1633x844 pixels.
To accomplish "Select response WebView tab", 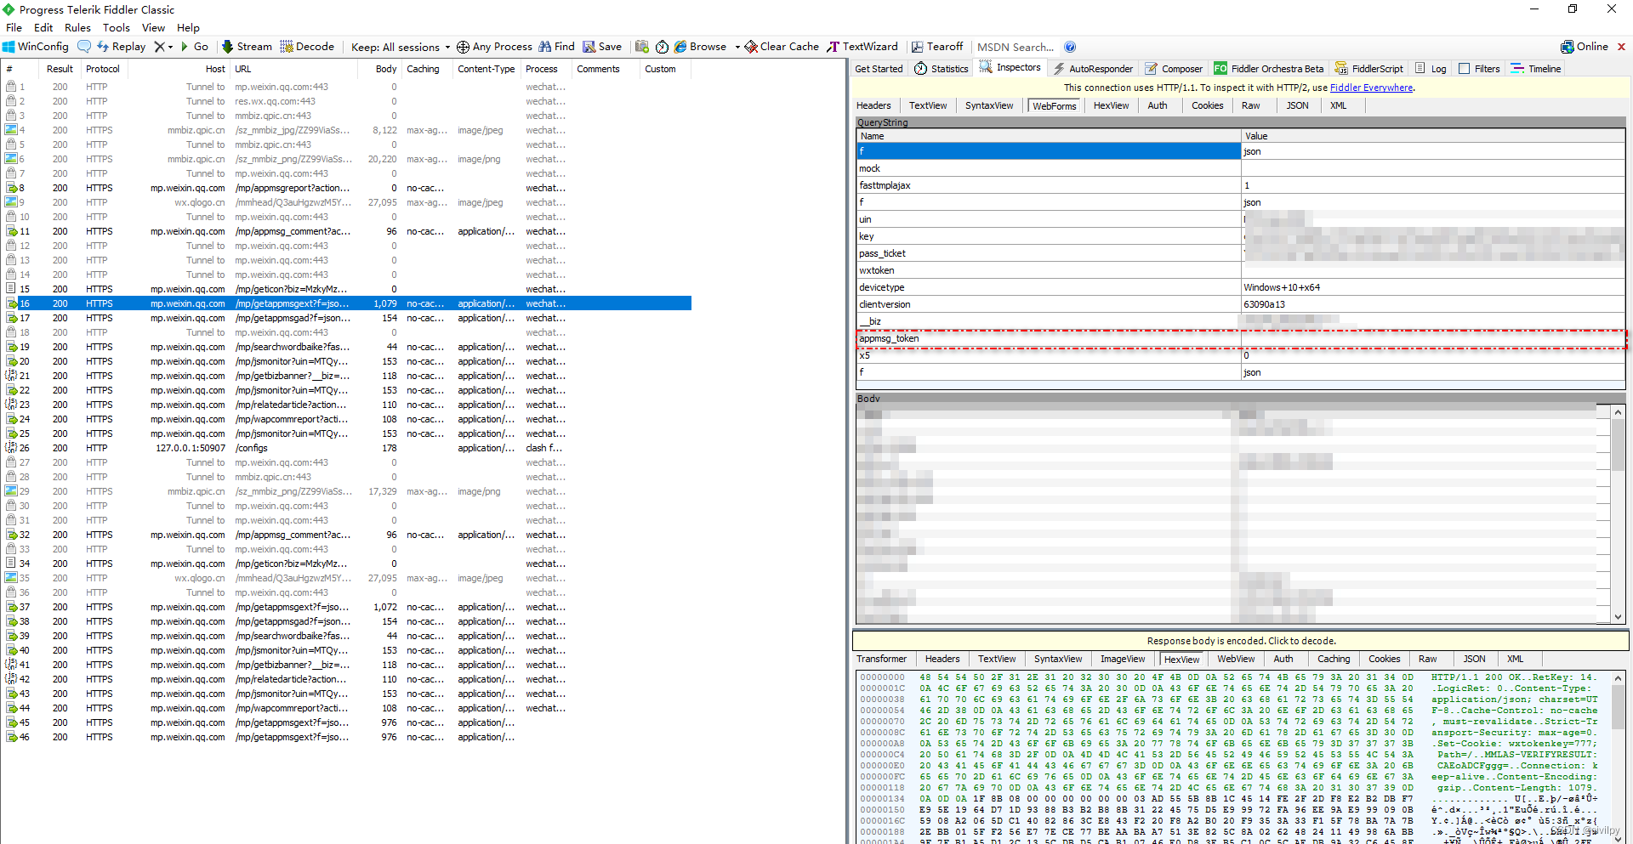I will (x=1236, y=659).
